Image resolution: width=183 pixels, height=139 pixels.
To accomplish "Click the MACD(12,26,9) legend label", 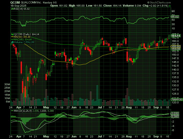I will pos(23,111).
